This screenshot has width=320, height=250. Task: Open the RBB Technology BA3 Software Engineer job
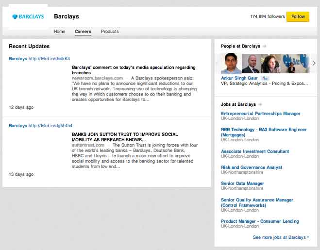point(264,132)
